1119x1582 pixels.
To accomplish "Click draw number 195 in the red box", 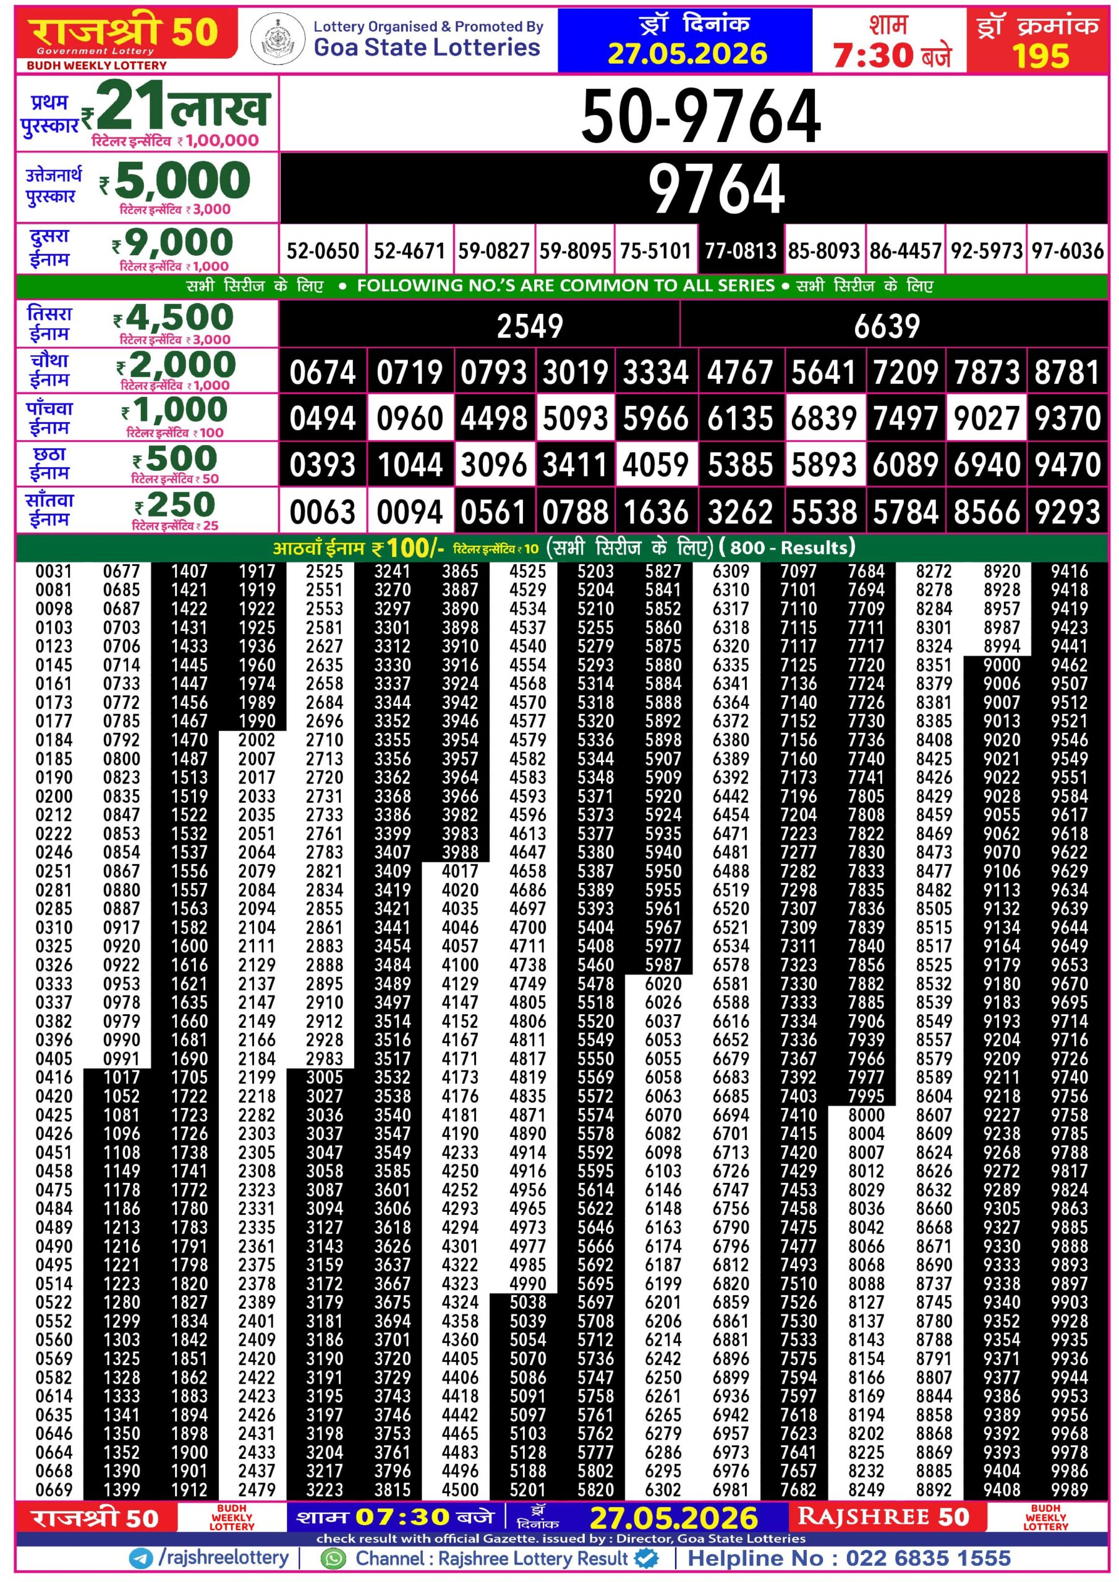I will pos(1040,56).
